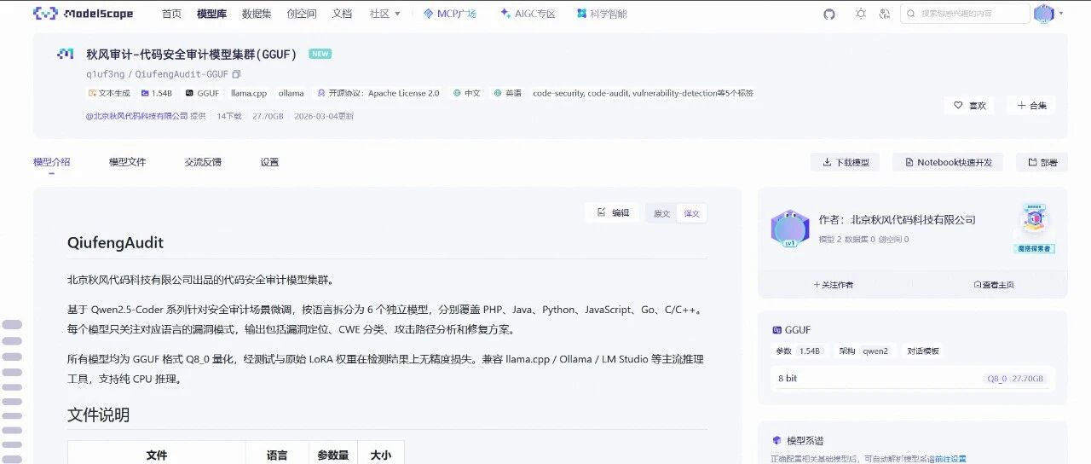Click the ModelScope logo
Screen dimensions: 1091x464
(x=84, y=14)
